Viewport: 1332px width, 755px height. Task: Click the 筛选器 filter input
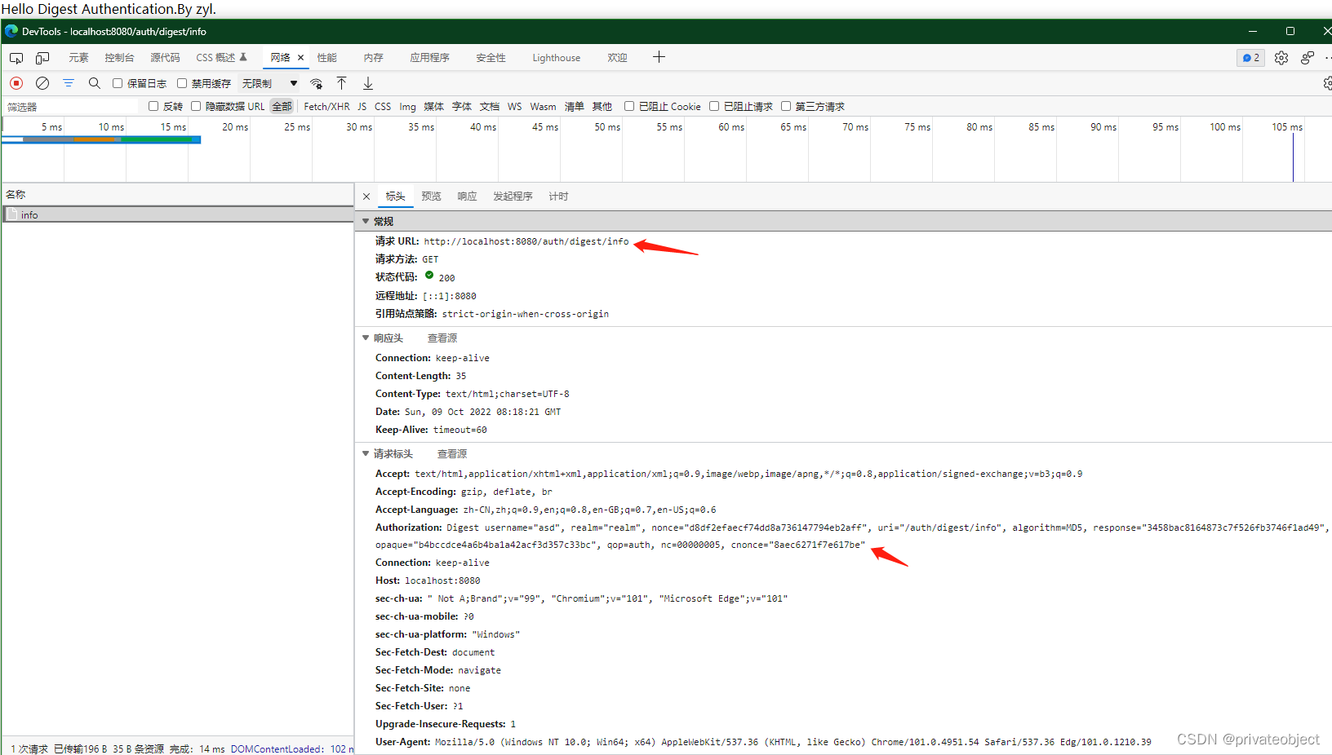[70, 106]
